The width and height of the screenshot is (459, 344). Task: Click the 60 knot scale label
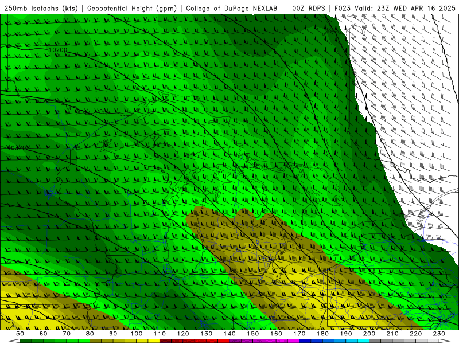coord(43,334)
